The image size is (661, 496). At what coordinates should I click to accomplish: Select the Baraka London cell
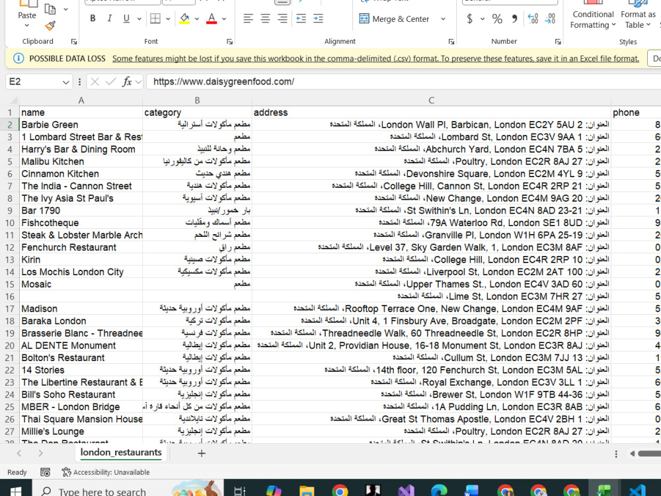(81, 321)
